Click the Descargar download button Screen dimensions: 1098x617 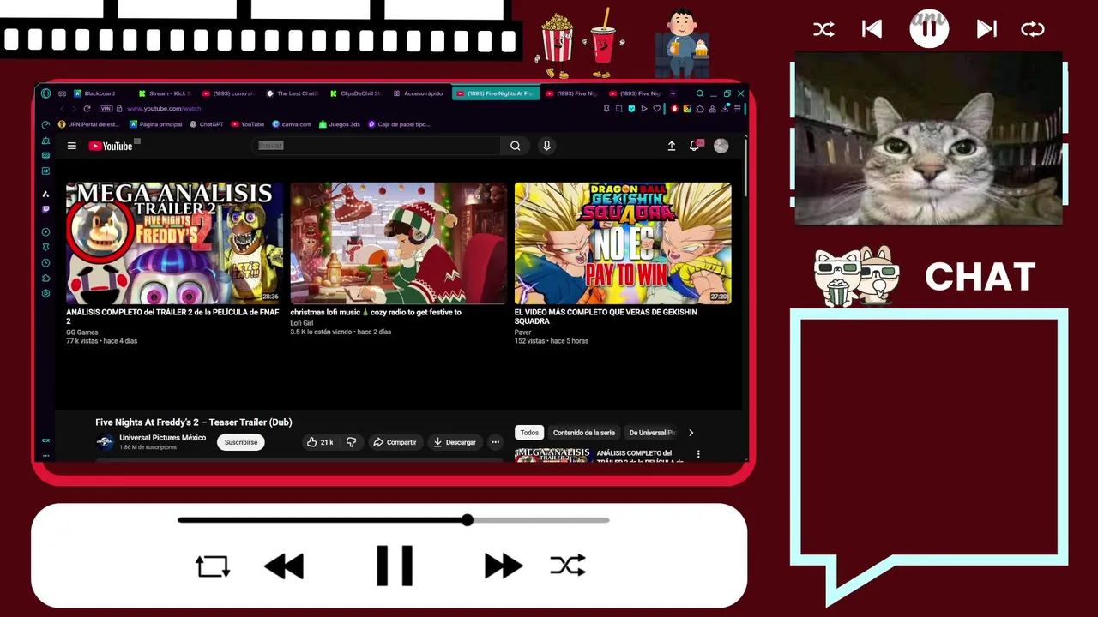tap(455, 442)
